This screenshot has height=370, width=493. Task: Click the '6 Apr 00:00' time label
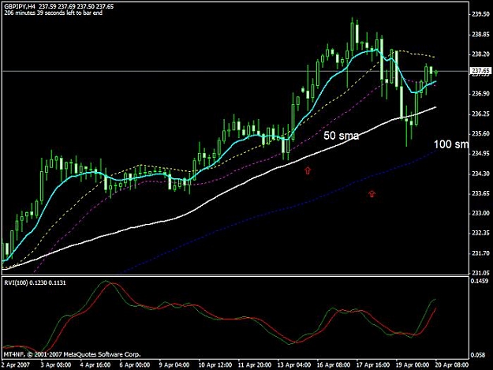135,365
